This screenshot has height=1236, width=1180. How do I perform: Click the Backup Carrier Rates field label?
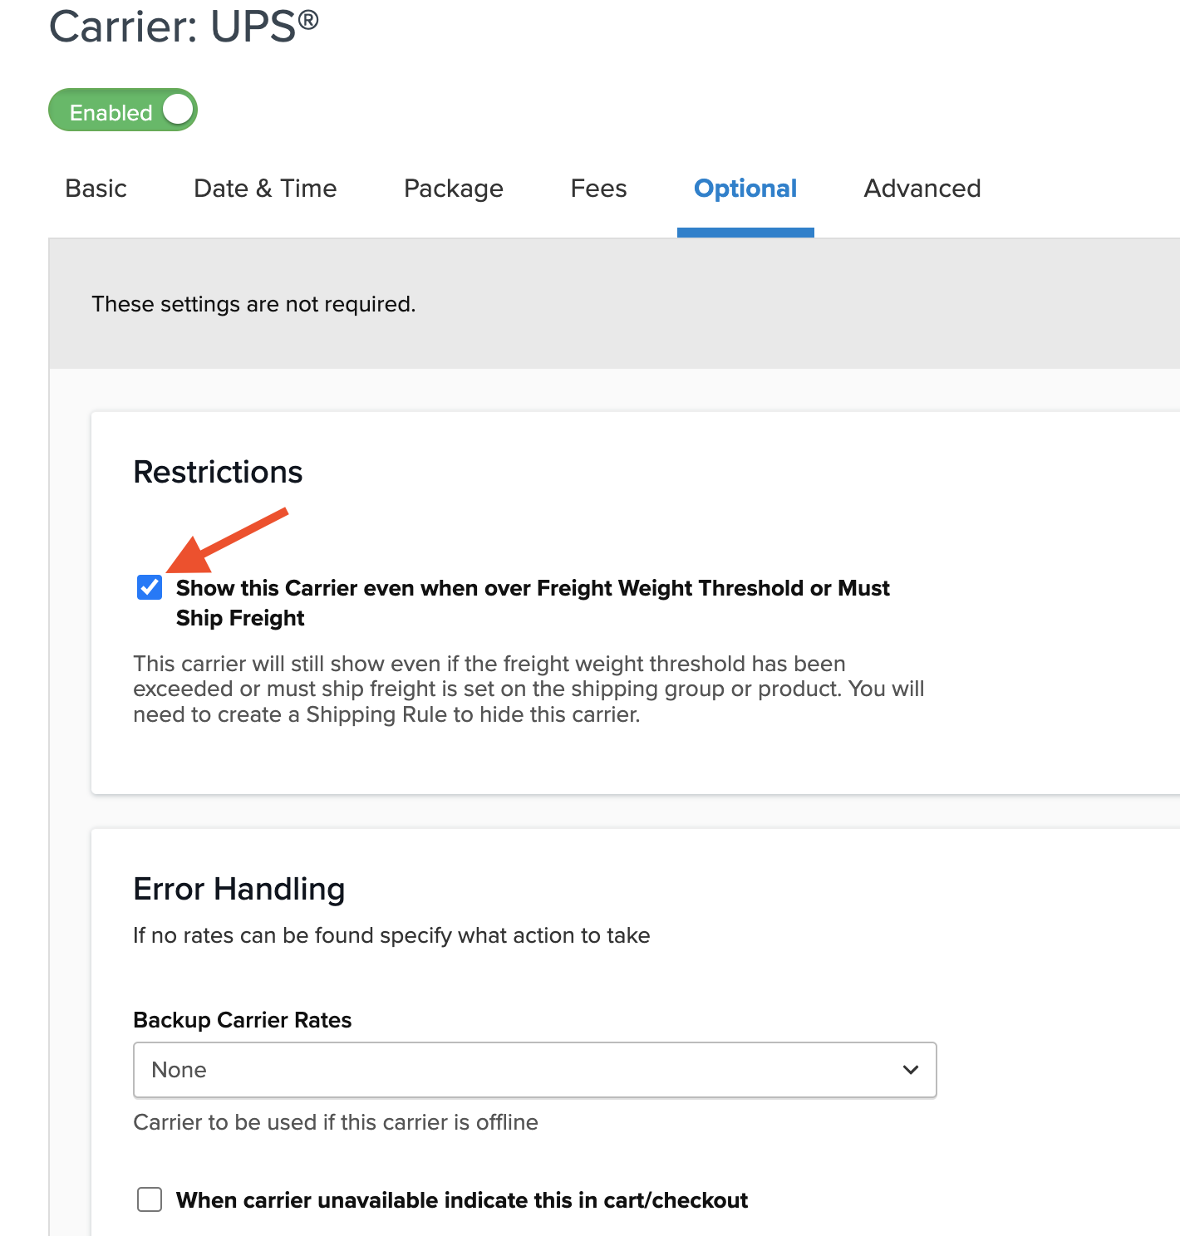pos(243,1020)
